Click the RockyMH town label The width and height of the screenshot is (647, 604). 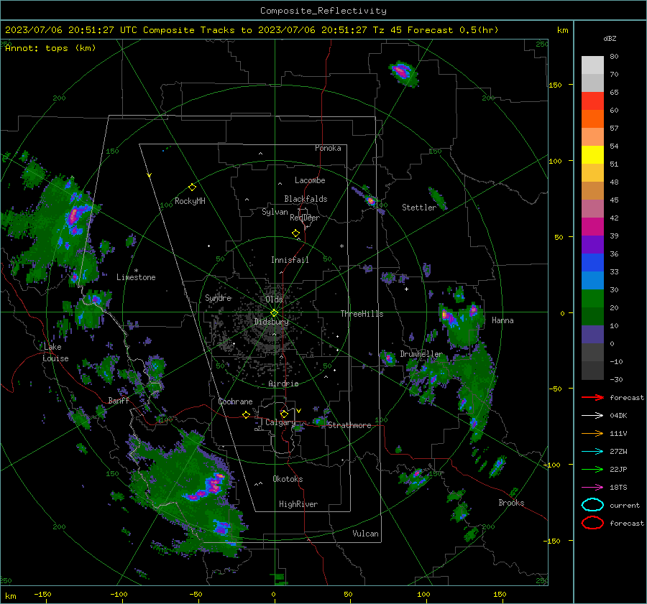click(190, 201)
